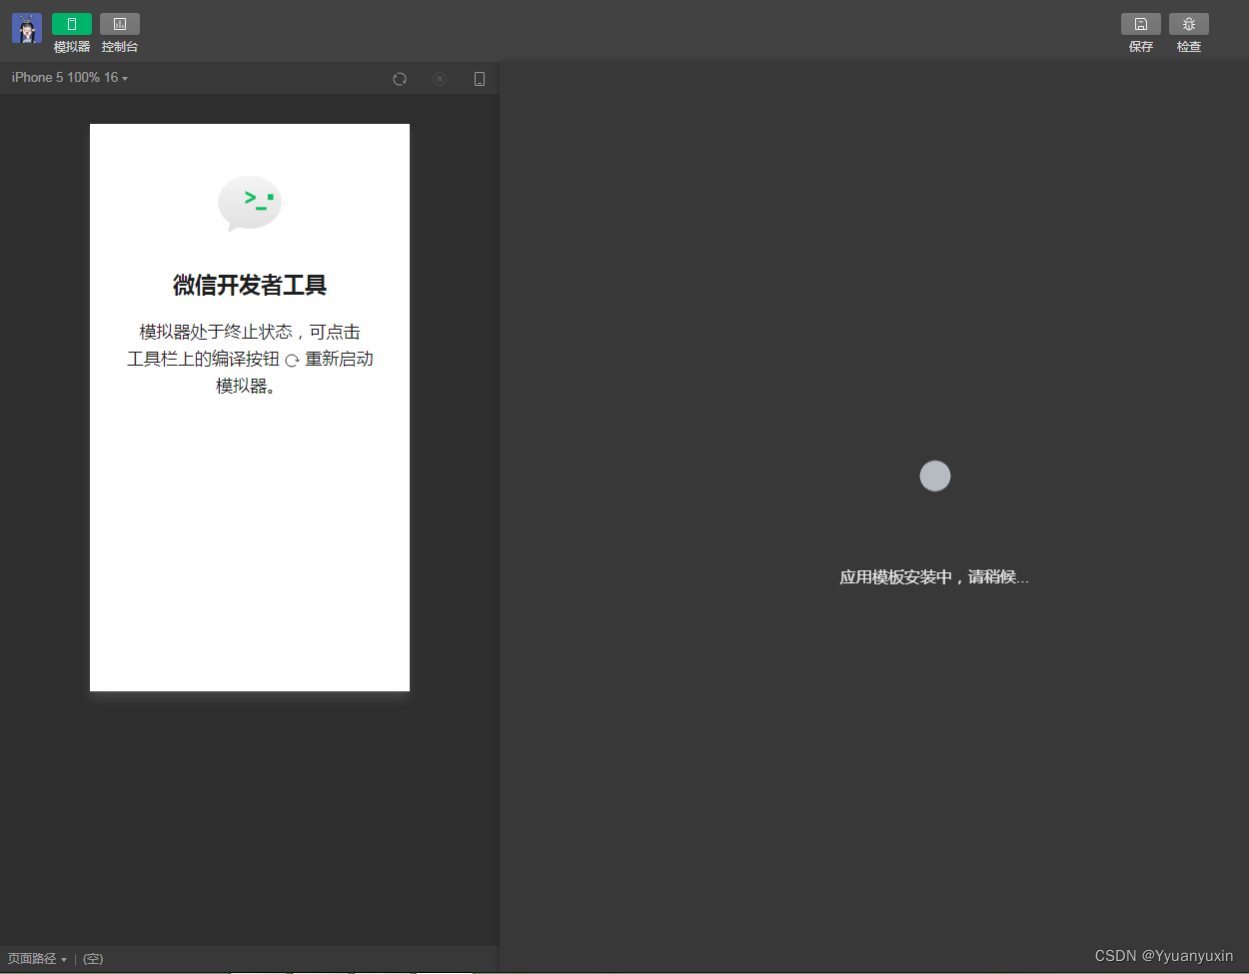Screen dimensions: 1249x974
Task: Click the WeChat devtools speech bubble logo
Action: pos(250,204)
